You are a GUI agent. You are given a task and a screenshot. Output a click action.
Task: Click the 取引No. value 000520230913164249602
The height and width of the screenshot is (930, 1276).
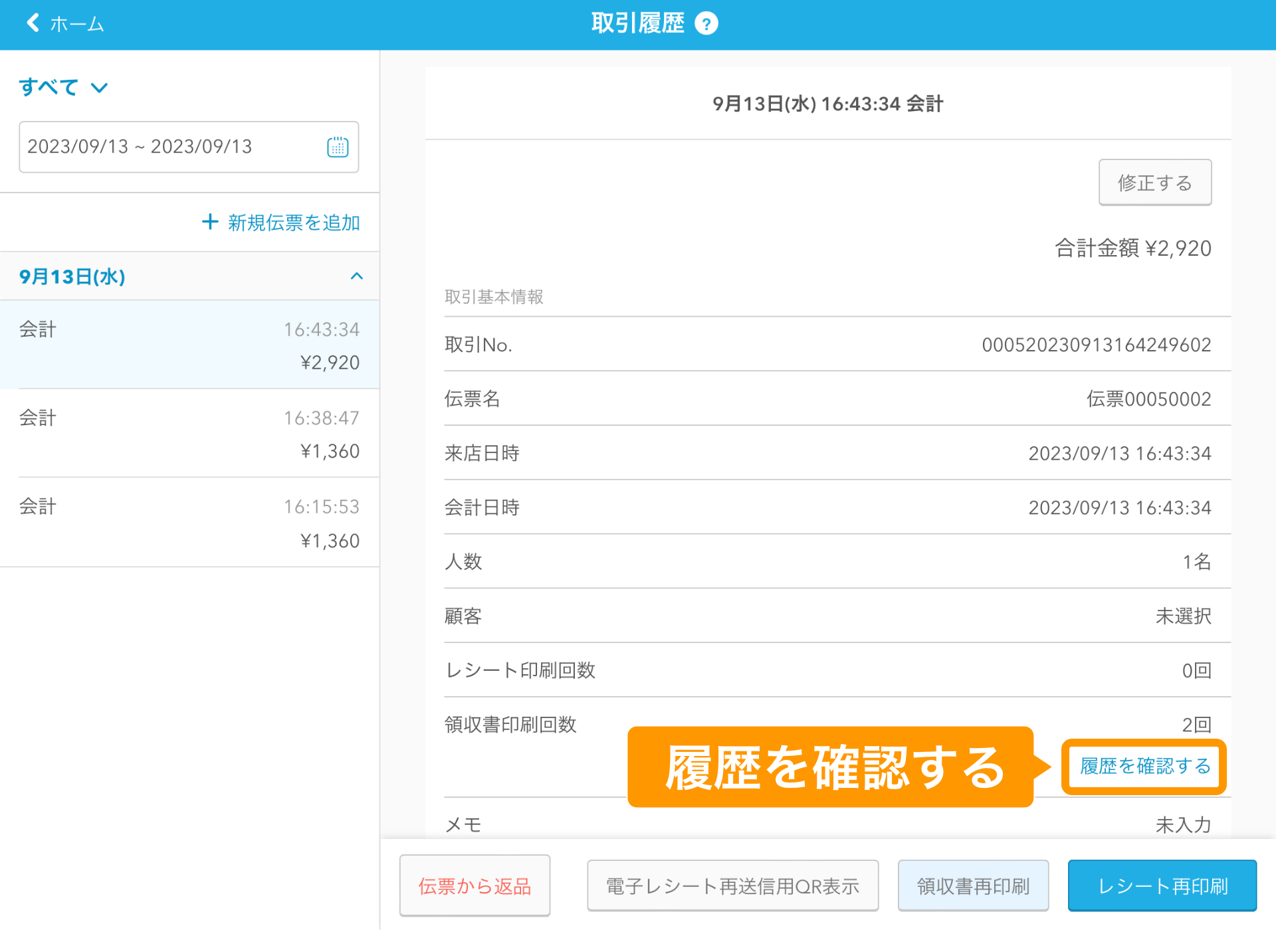pyautogui.click(x=1097, y=345)
